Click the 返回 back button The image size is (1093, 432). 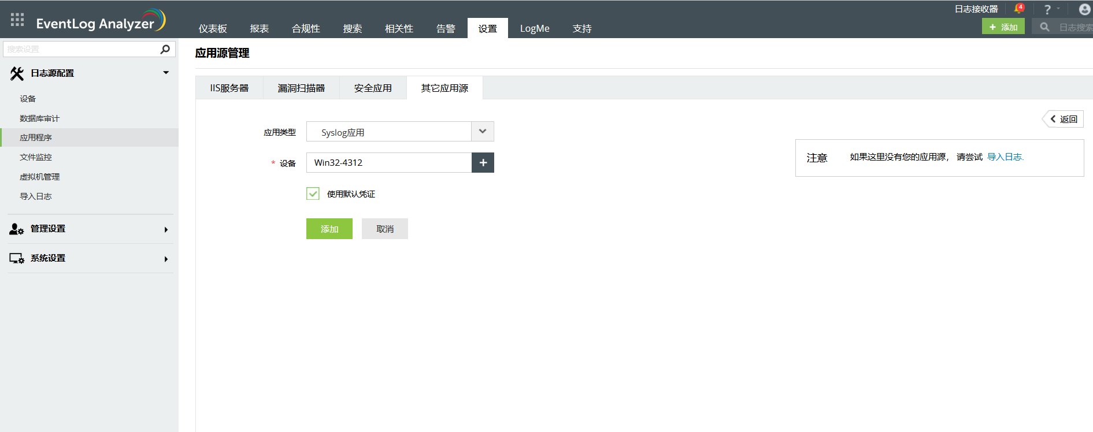coord(1064,119)
